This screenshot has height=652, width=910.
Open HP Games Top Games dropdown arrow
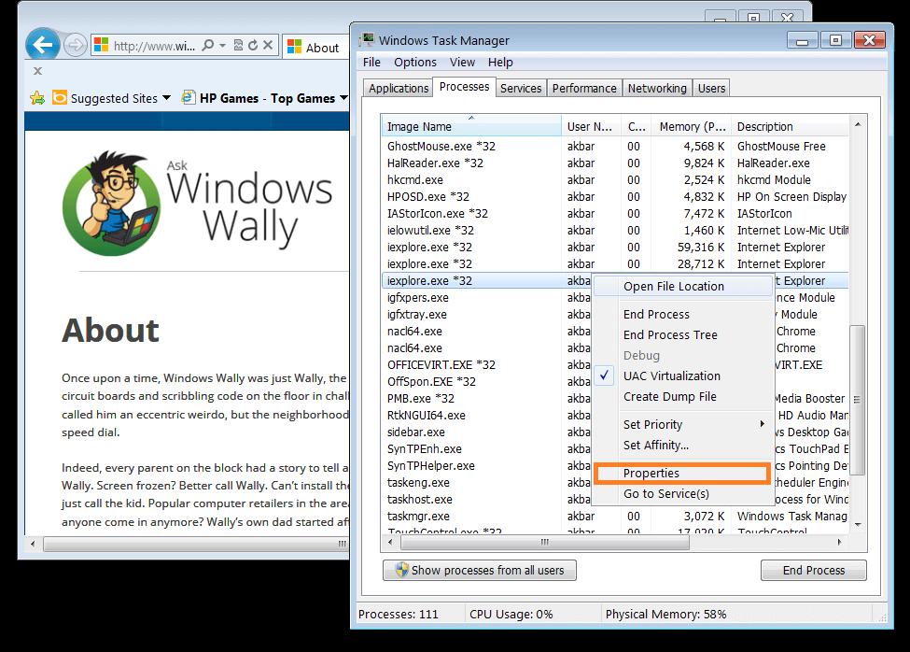(343, 98)
